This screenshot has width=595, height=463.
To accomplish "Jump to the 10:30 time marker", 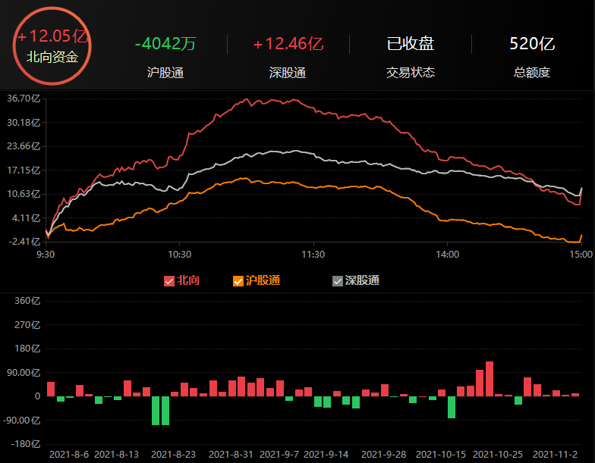I will [179, 255].
